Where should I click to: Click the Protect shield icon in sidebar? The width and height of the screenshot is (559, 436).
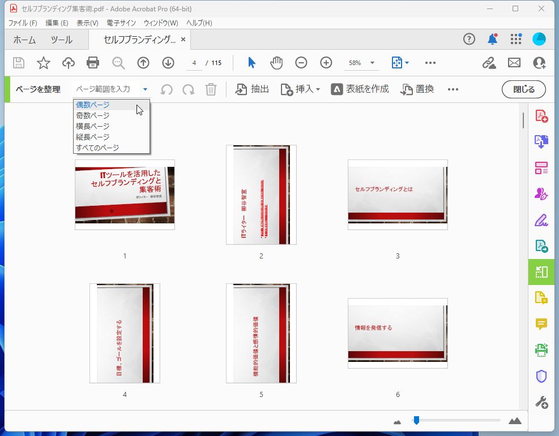(542, 376)
